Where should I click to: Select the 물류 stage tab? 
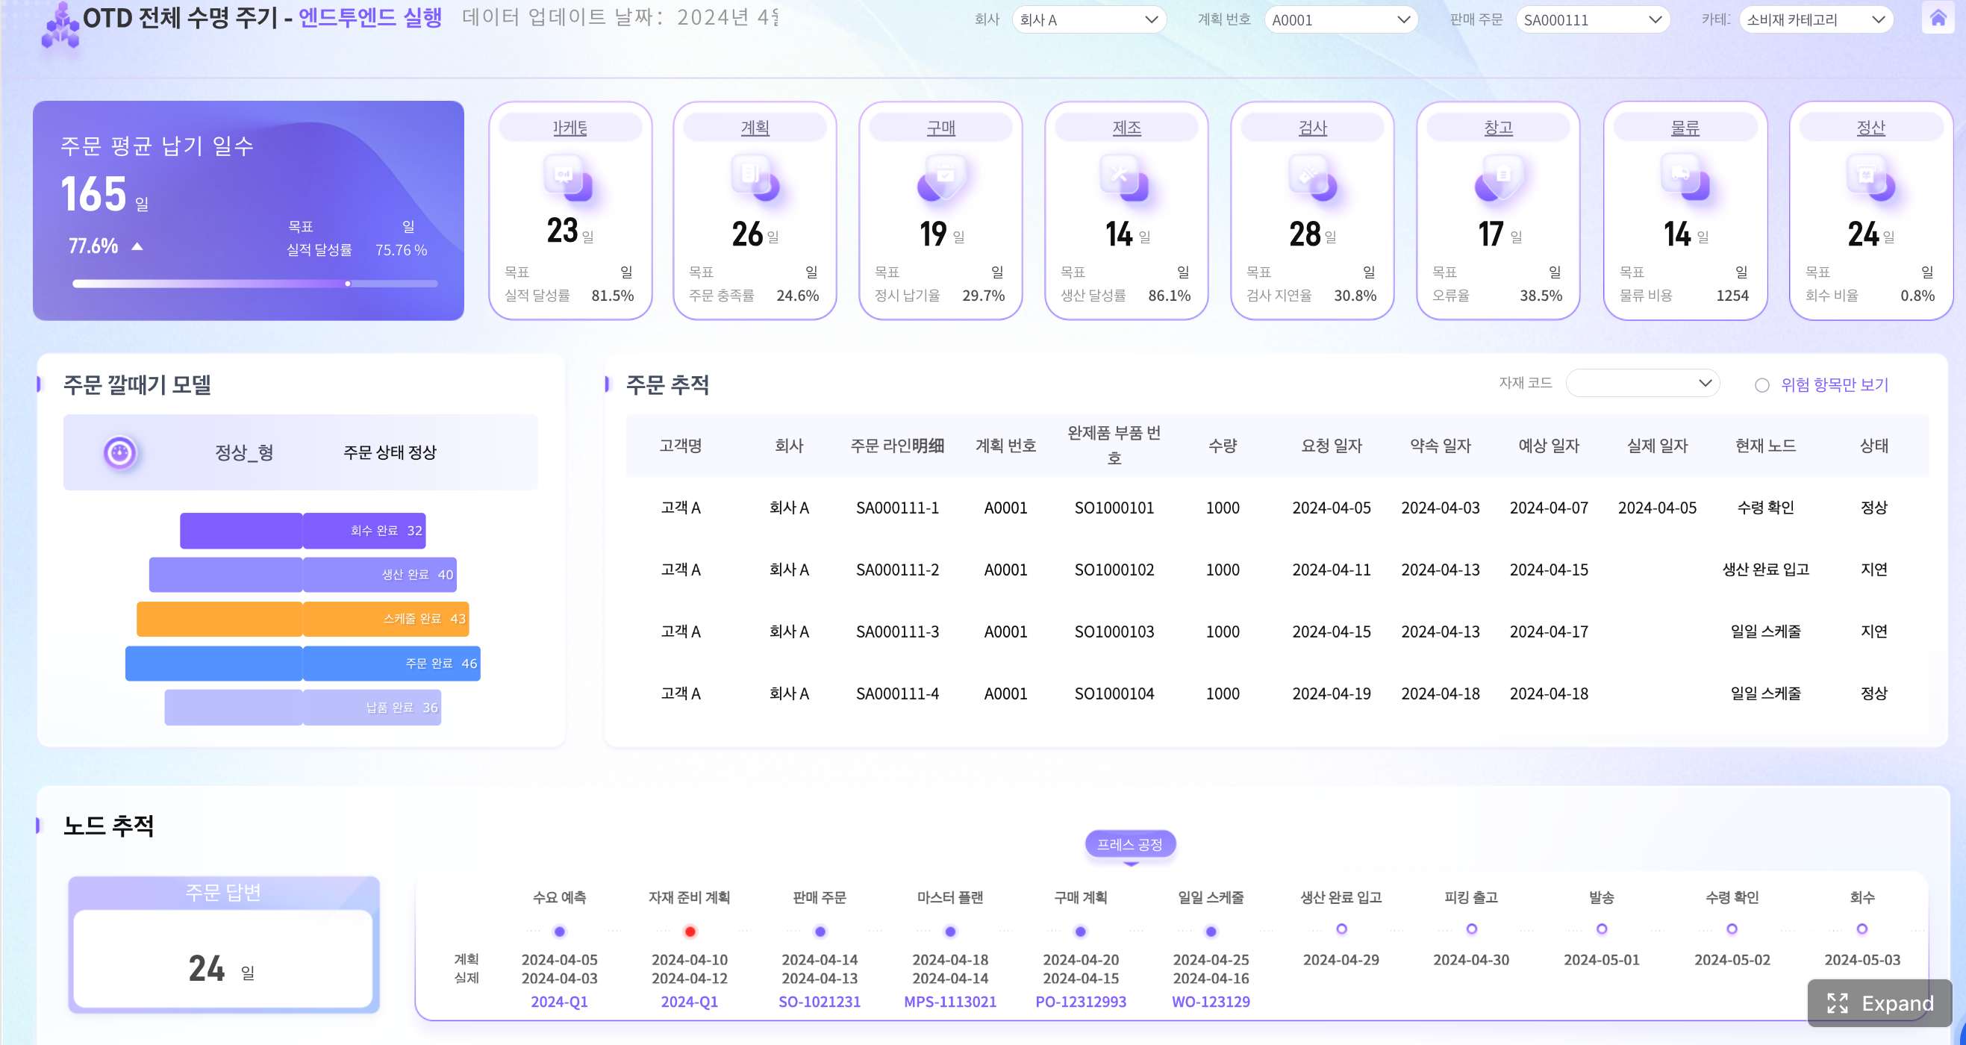click(x=1685, y=128)
